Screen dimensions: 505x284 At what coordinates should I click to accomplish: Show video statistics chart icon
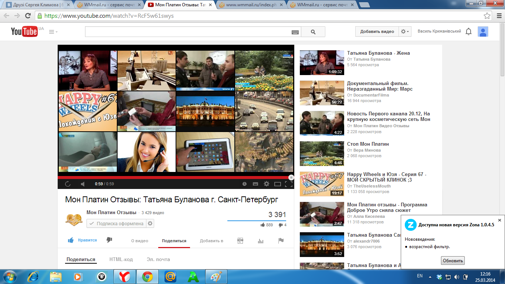[261, 241]
